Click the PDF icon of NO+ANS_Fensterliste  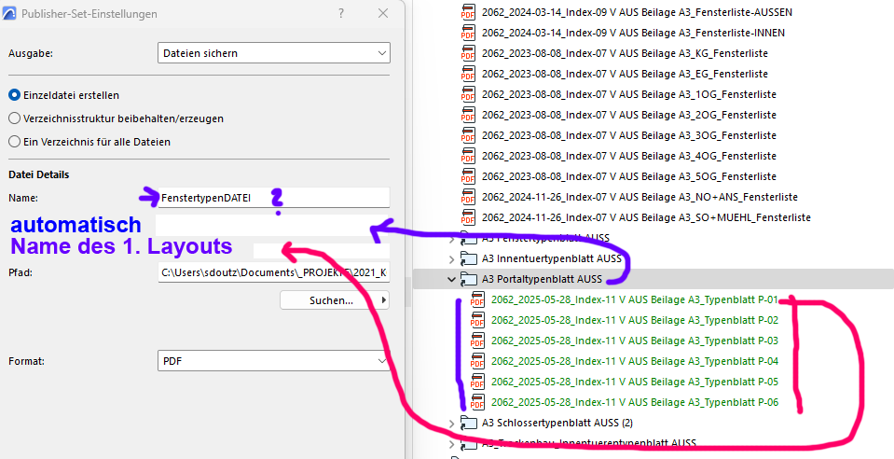tap(468, 198)
